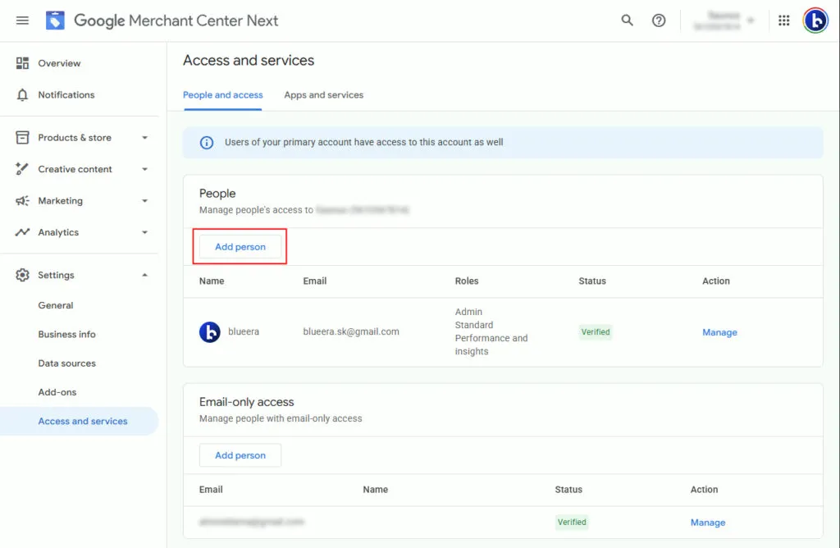
Task: Click the Overview dashboard icon
Action: [x=23, y=63]
